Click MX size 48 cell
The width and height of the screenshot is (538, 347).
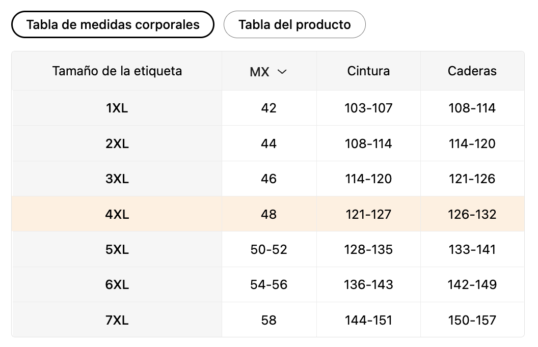pyautogui.click(x=268, y=214)
